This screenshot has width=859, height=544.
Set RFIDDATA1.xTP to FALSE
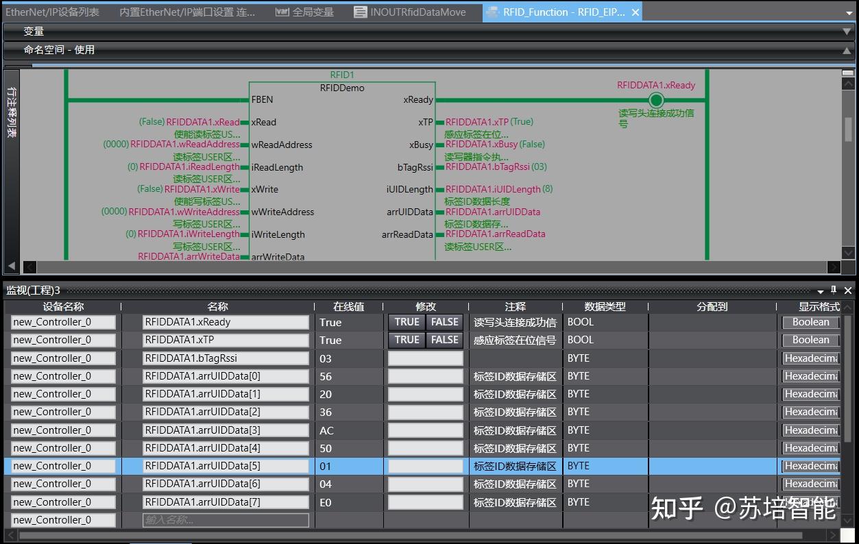pos(444,340)
